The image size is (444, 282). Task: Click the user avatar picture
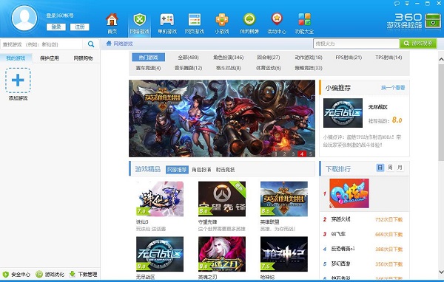[x=24, y=18]
